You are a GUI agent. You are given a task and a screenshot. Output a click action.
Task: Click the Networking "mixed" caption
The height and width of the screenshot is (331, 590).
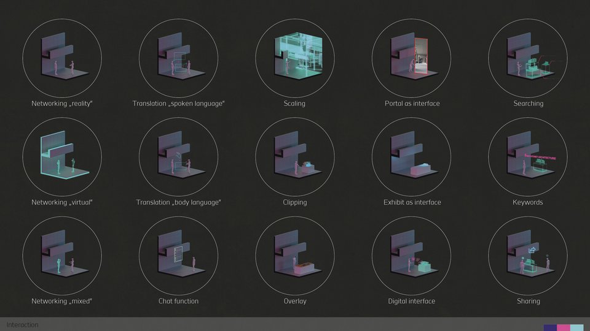click(62, 301)
